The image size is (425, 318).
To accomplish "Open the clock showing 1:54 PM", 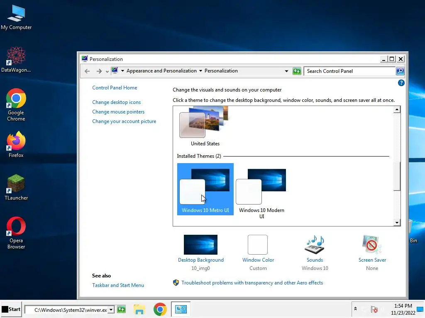I will click(403, 309).
